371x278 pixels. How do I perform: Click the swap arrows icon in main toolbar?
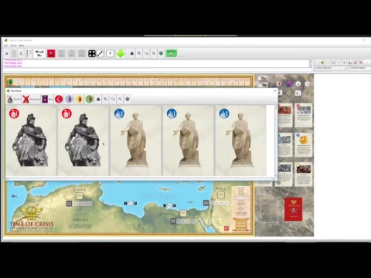pyautogui.click(x=21, y=53)
